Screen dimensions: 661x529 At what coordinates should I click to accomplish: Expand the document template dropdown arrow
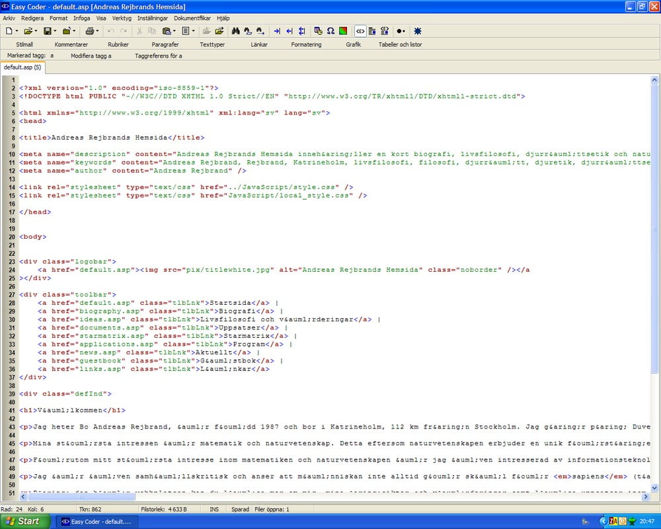coord(194,31)
